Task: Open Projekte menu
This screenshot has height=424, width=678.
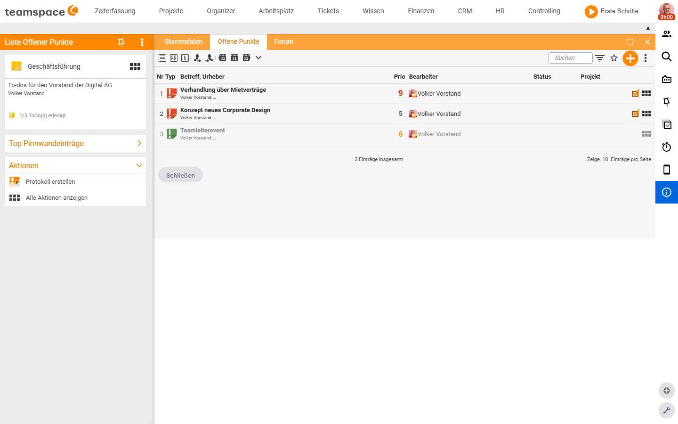Action: [x=171, y=11]
